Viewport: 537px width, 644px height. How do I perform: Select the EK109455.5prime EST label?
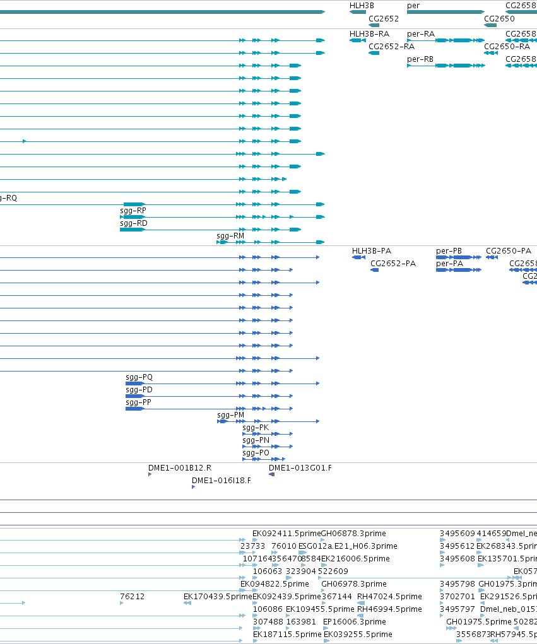[x=320, y=609]
